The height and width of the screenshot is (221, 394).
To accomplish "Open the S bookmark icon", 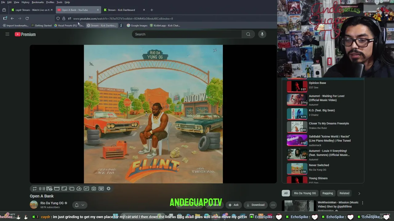I will [x=121, y=25].
